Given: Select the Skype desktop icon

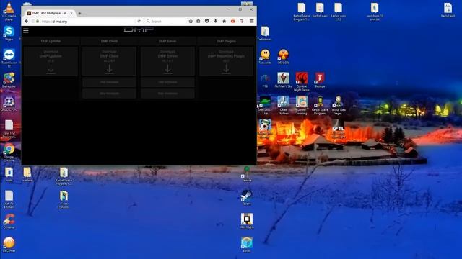Looking at the screenshot, I should click(9, 33).
